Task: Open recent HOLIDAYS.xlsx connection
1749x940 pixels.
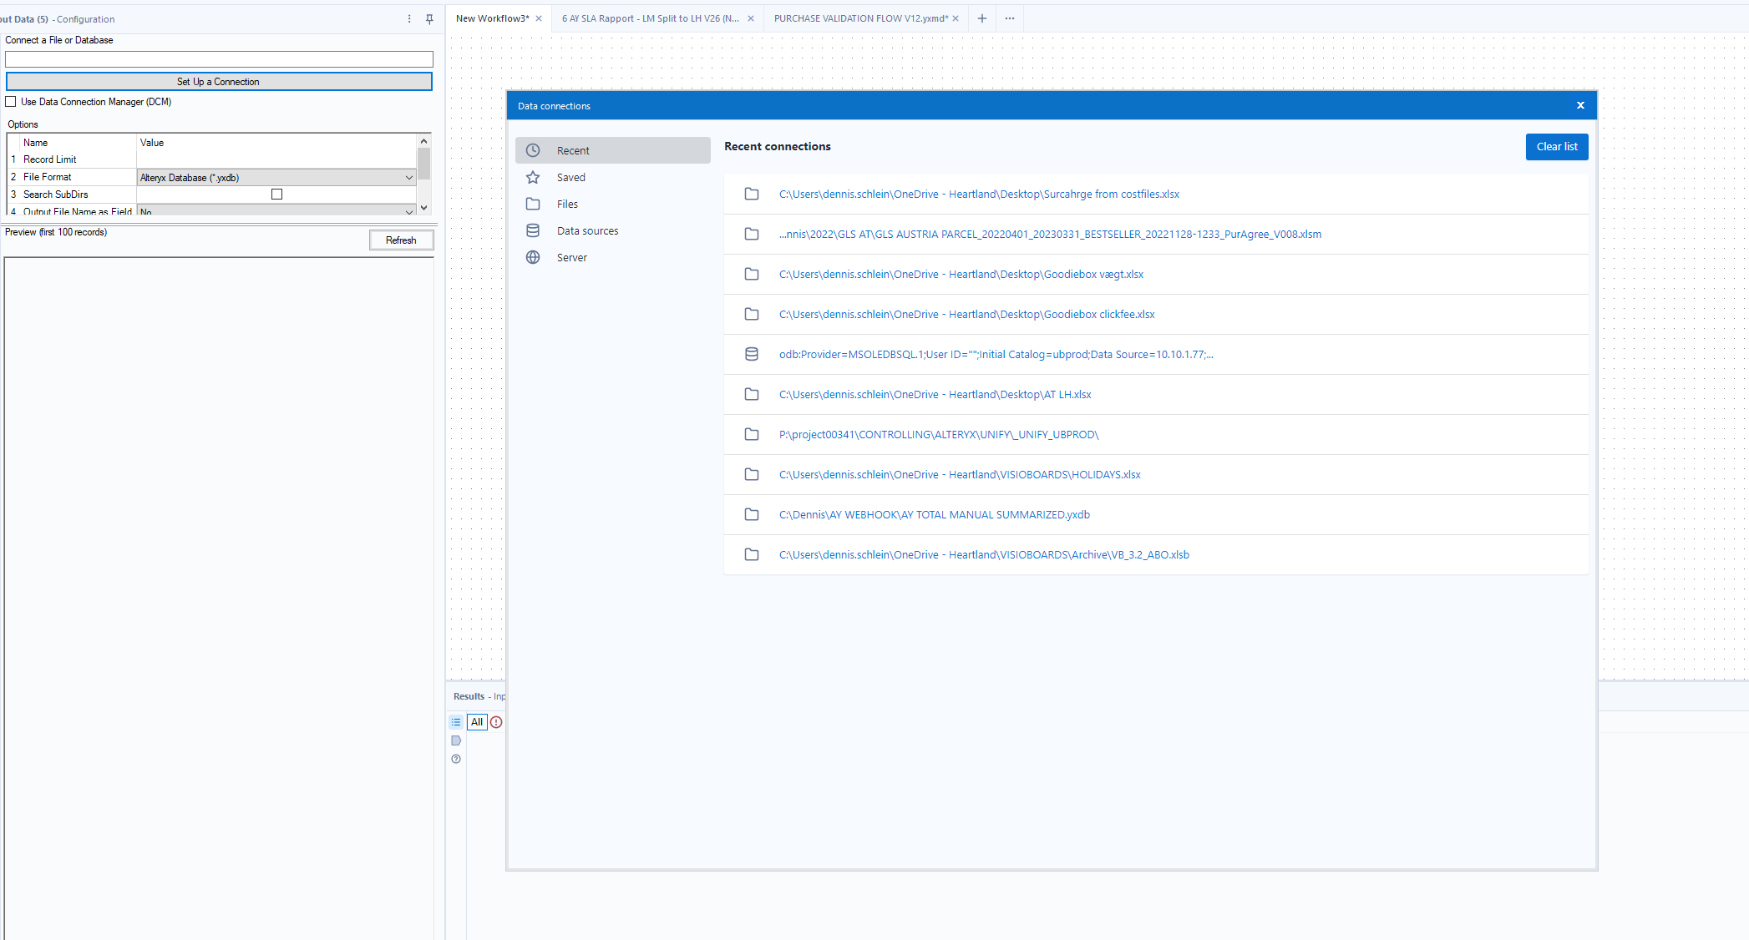Action: pos(959,475)
